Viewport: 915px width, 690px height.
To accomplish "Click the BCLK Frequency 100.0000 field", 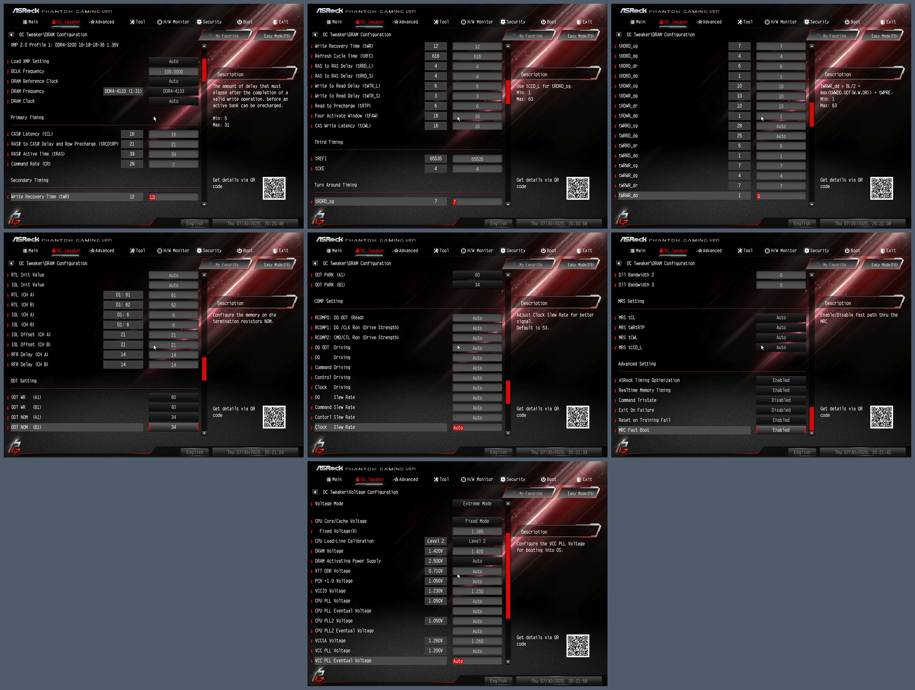I will click(x=173, y=72).
